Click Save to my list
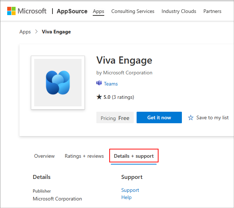The image size is (234, 208). click(212, 117)
